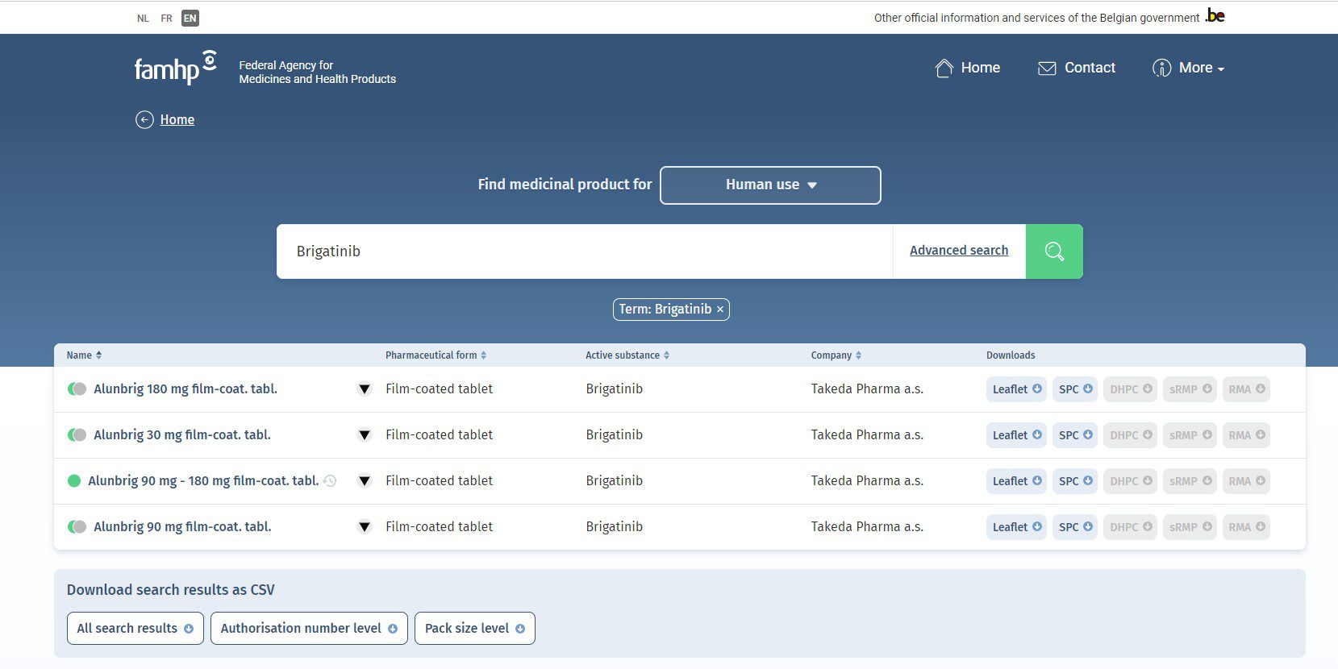Download All search results CSV
Image resolution: width=1338 pixels, height=669 pixels.
(135, 629)
